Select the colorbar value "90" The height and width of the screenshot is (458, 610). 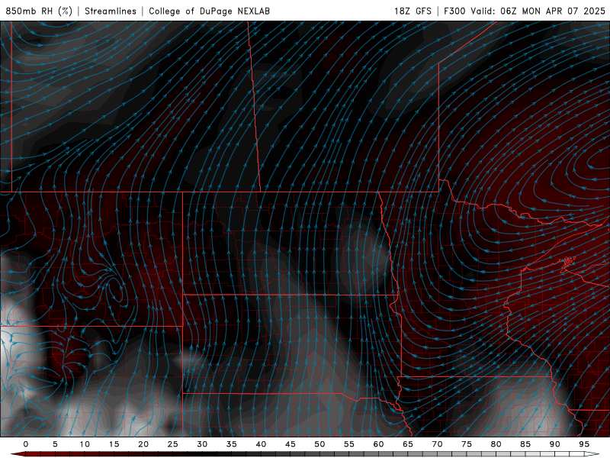pos(554,444)
